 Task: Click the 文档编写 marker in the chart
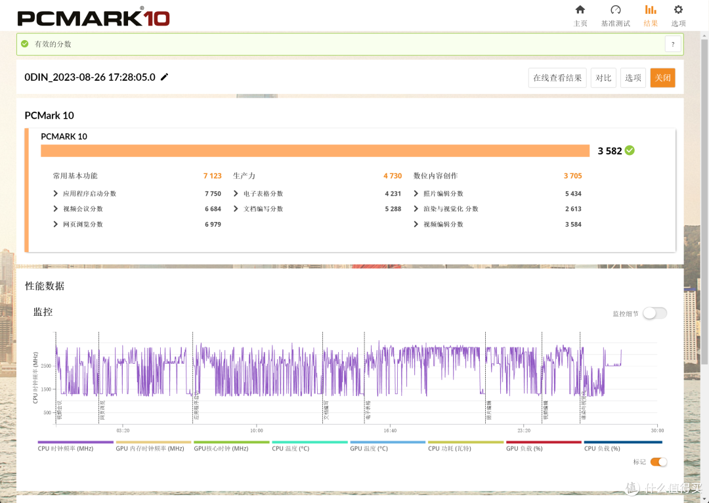coord(326,410)
